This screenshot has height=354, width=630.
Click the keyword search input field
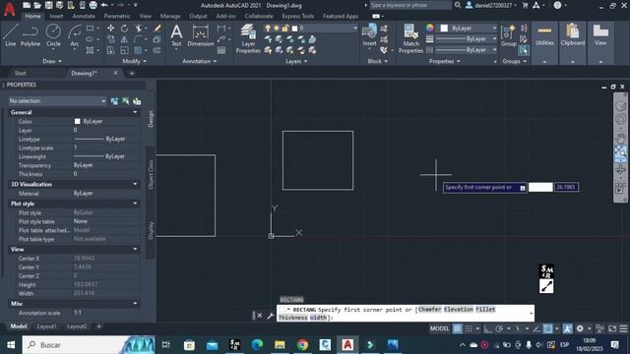click(x=409, y=5)
